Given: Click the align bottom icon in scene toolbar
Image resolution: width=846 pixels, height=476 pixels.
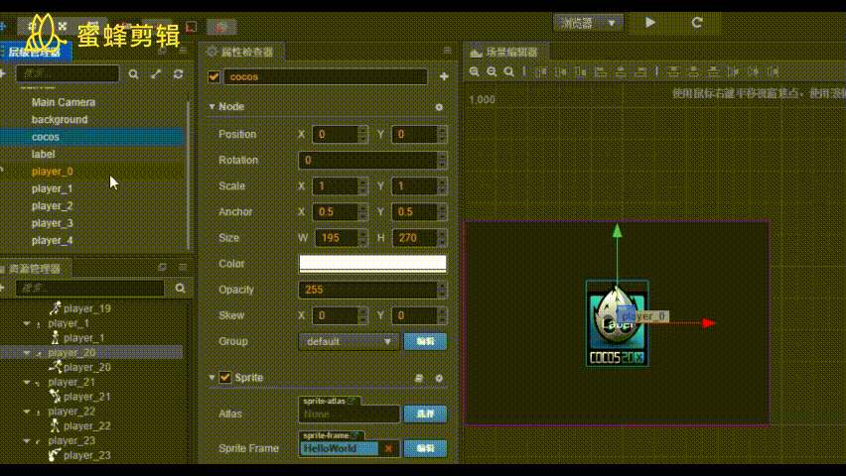Looking at the screenshot, I should pos(581,71).
